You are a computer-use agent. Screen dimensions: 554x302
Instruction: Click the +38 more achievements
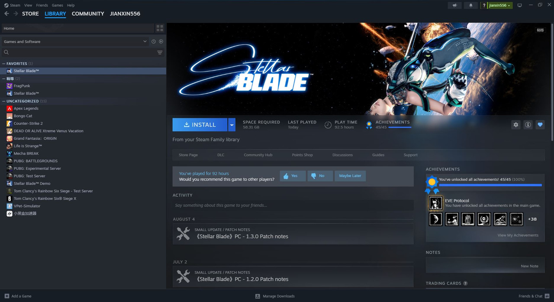click(x=532, y=219)
